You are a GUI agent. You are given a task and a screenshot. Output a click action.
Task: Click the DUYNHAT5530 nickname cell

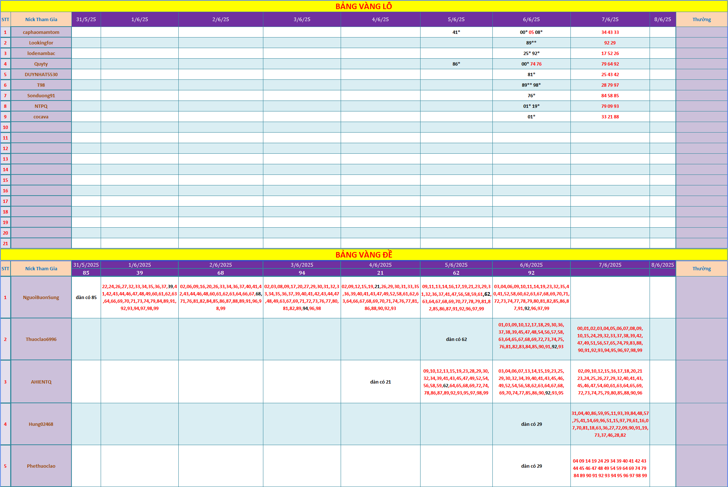click(x=41, y=74)
